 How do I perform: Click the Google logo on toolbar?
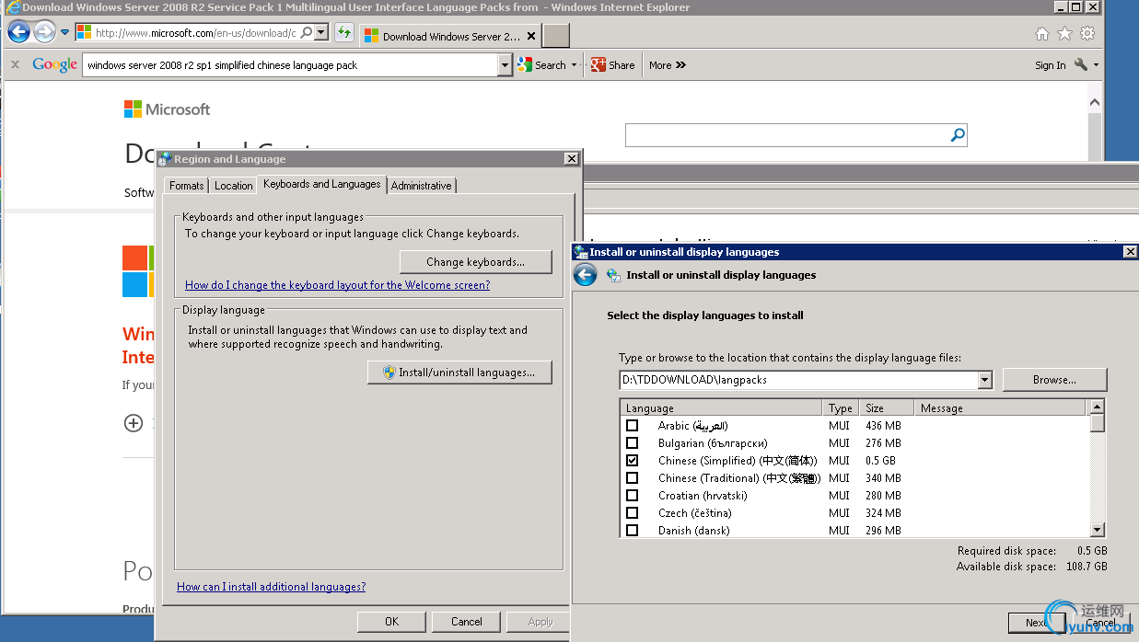pyautogui.click(x=54, y=64)
